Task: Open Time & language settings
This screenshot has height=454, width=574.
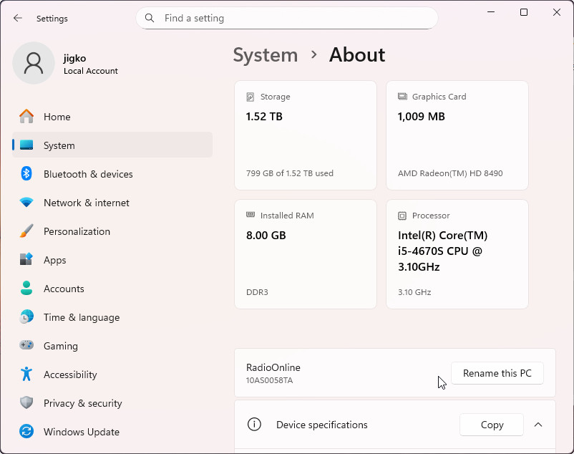Action: 81,317
